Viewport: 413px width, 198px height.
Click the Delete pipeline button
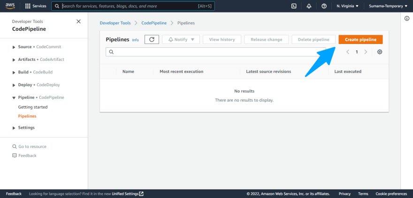coord(314,40)
